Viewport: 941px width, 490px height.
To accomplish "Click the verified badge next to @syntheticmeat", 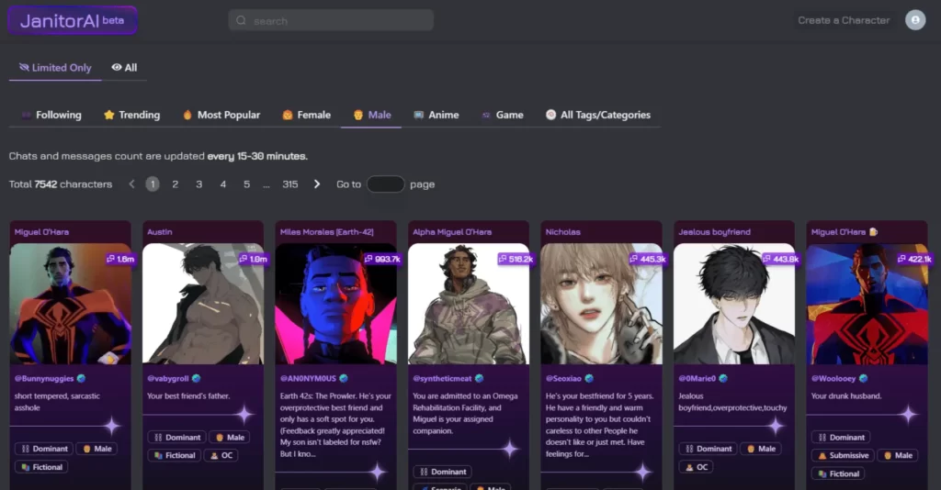I will 480,379.
